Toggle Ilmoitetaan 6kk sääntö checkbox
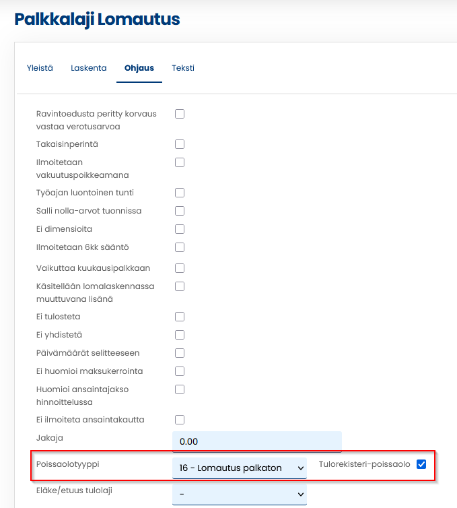Image resolution: width=457 pixels, height=508 pixels. pos(180,247)
